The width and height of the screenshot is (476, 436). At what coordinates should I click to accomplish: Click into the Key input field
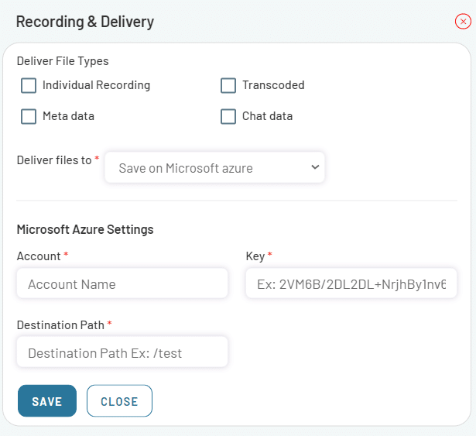[351, 283]
